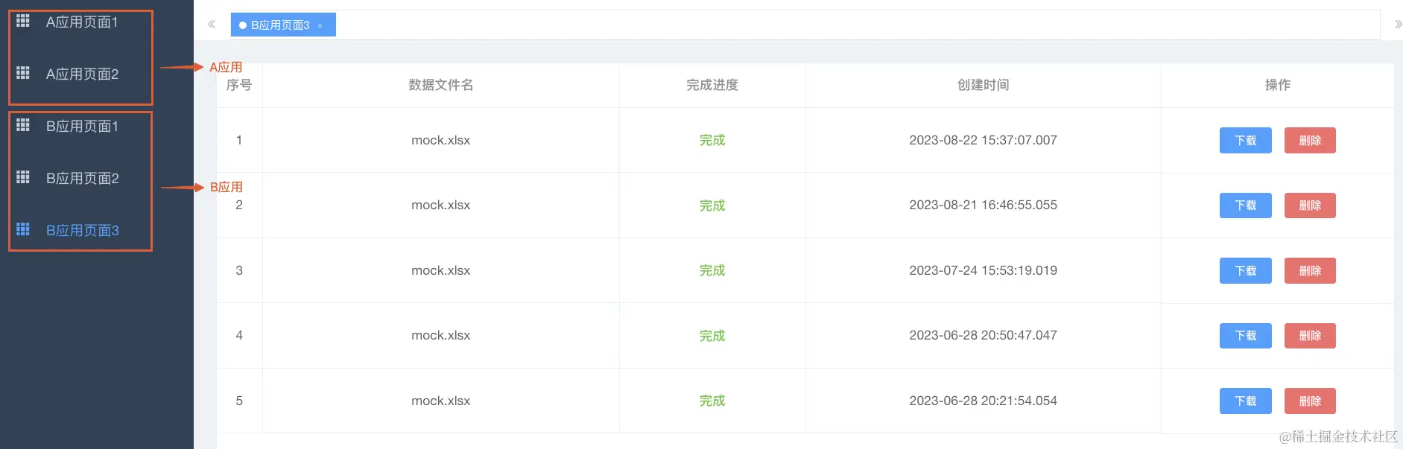Open B应用页面2 in sidebar

pyautogui.click(x=82, y=179)
